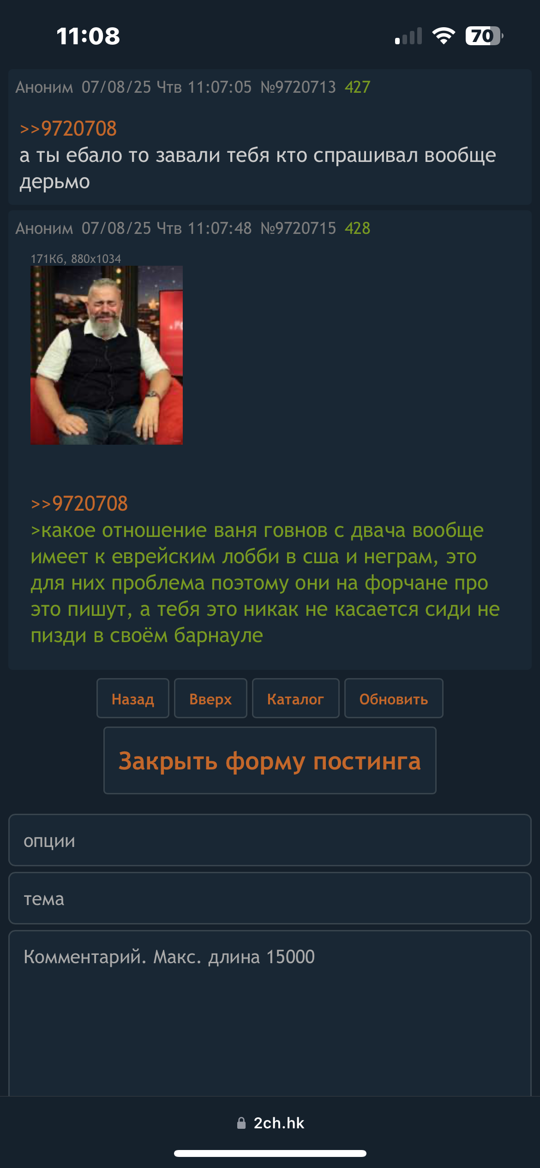This screenshot has width=540, height=1168.
Task: Focus the тема input field
Action: pos(270,899)
